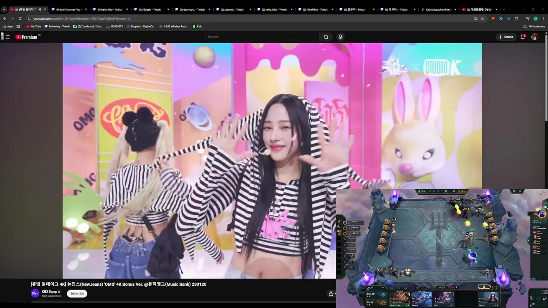
Task: Open the tab search dropdown arrow
Action: pyautogui.click(x=4, y=9)
